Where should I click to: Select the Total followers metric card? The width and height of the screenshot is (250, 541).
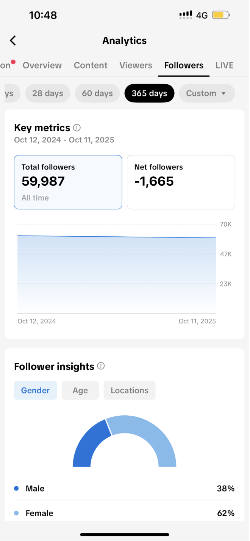pos(68,182)
